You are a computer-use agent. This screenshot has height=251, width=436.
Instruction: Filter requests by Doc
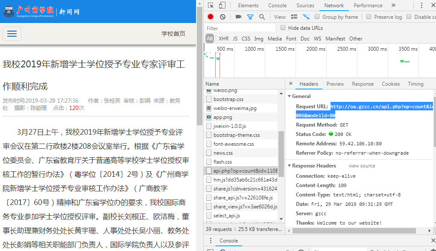point(305,38)
